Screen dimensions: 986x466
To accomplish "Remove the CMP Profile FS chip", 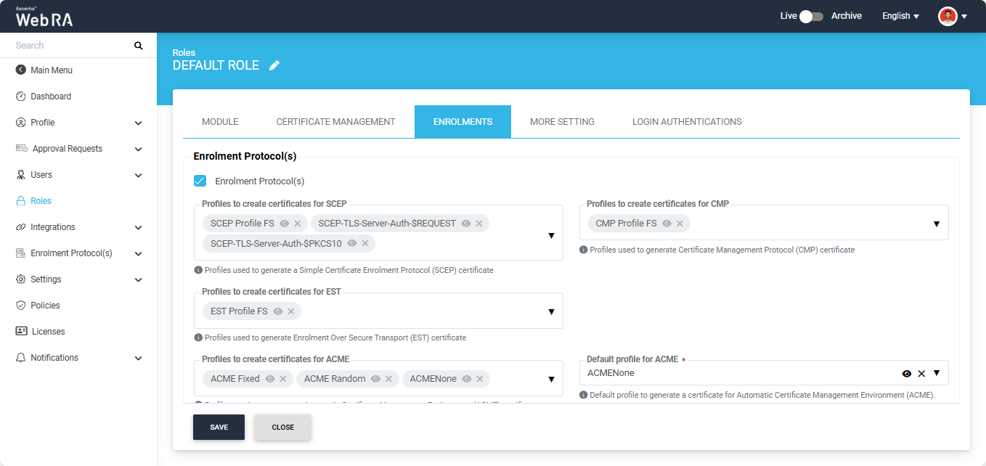I will pyautogui.click(x=680, y=224).
